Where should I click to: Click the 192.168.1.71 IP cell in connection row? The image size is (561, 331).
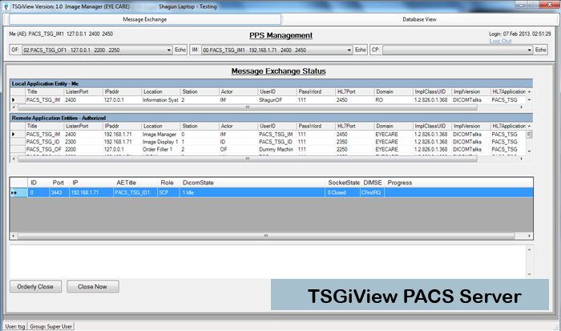(x=91, y=192)
